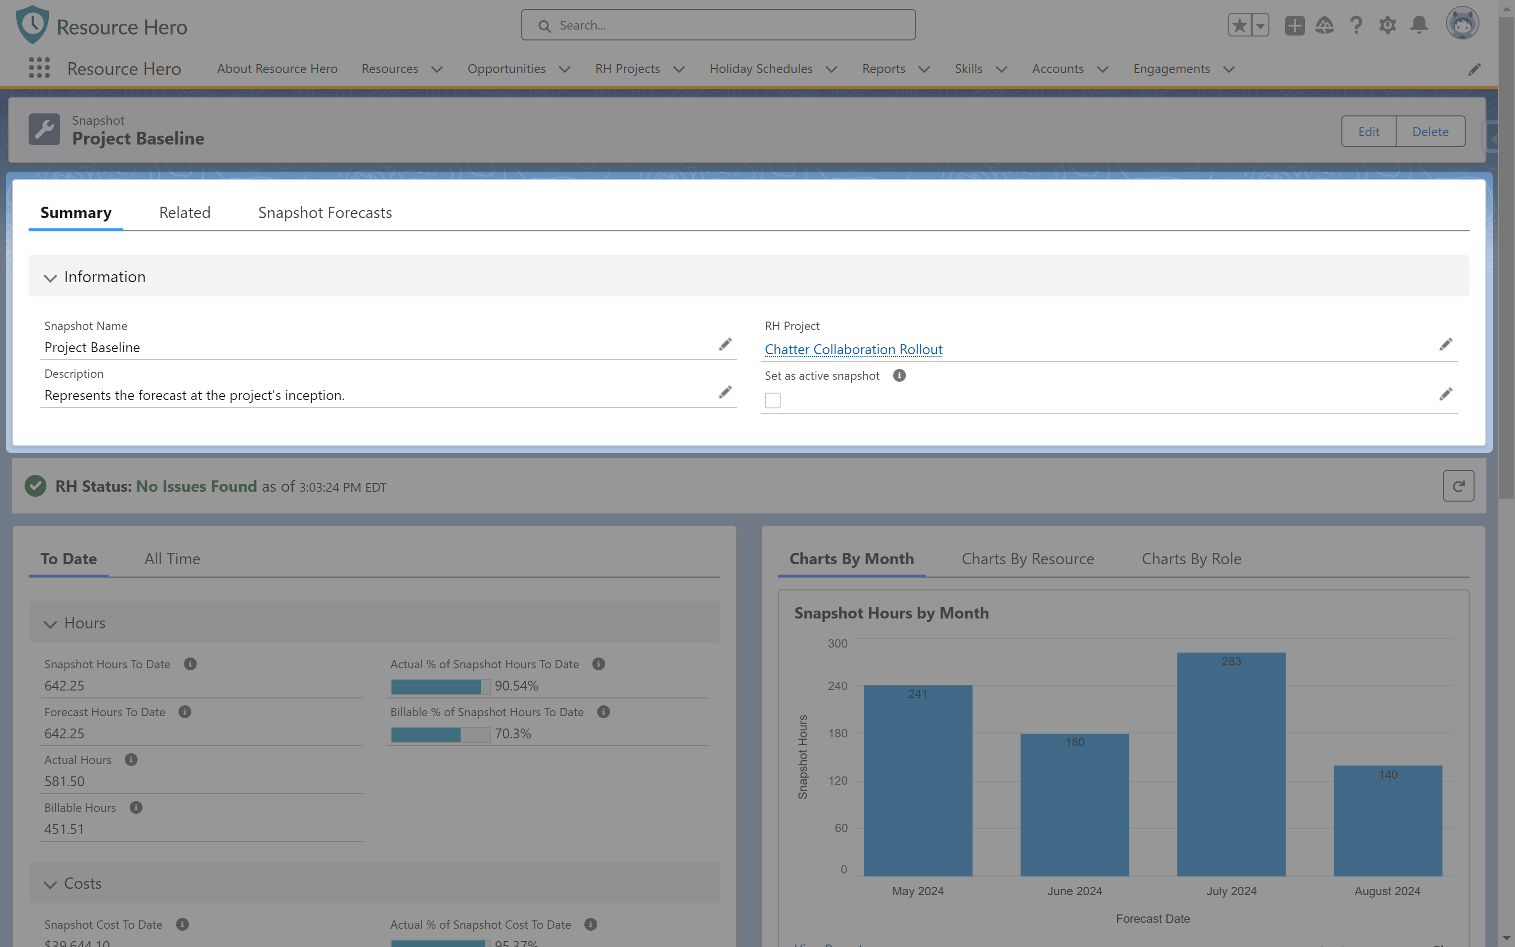Edit the Set as active snapshot pencil
Viewport: 1515px width, 947px height.
click(1445, 394)
